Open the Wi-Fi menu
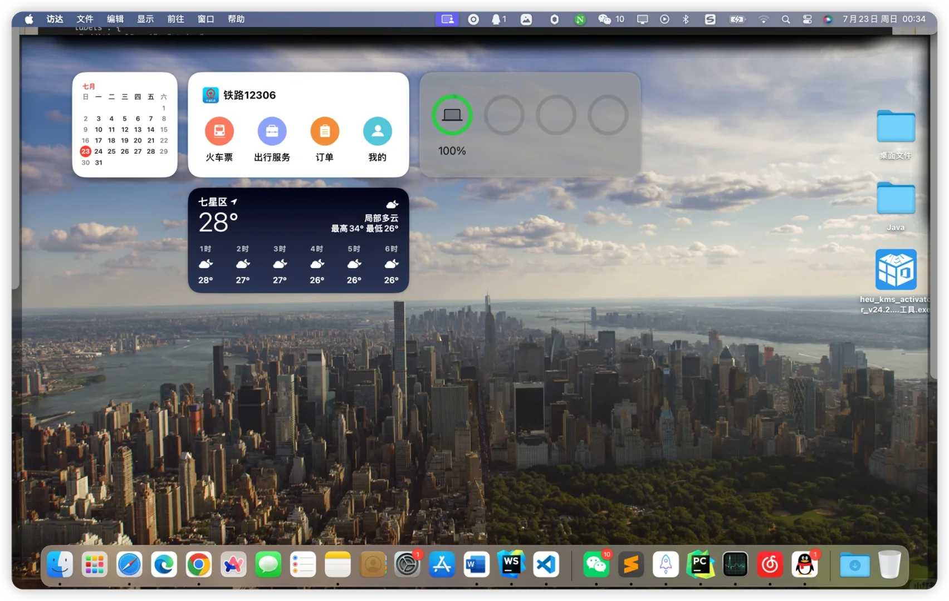 (x=764, y=19)
